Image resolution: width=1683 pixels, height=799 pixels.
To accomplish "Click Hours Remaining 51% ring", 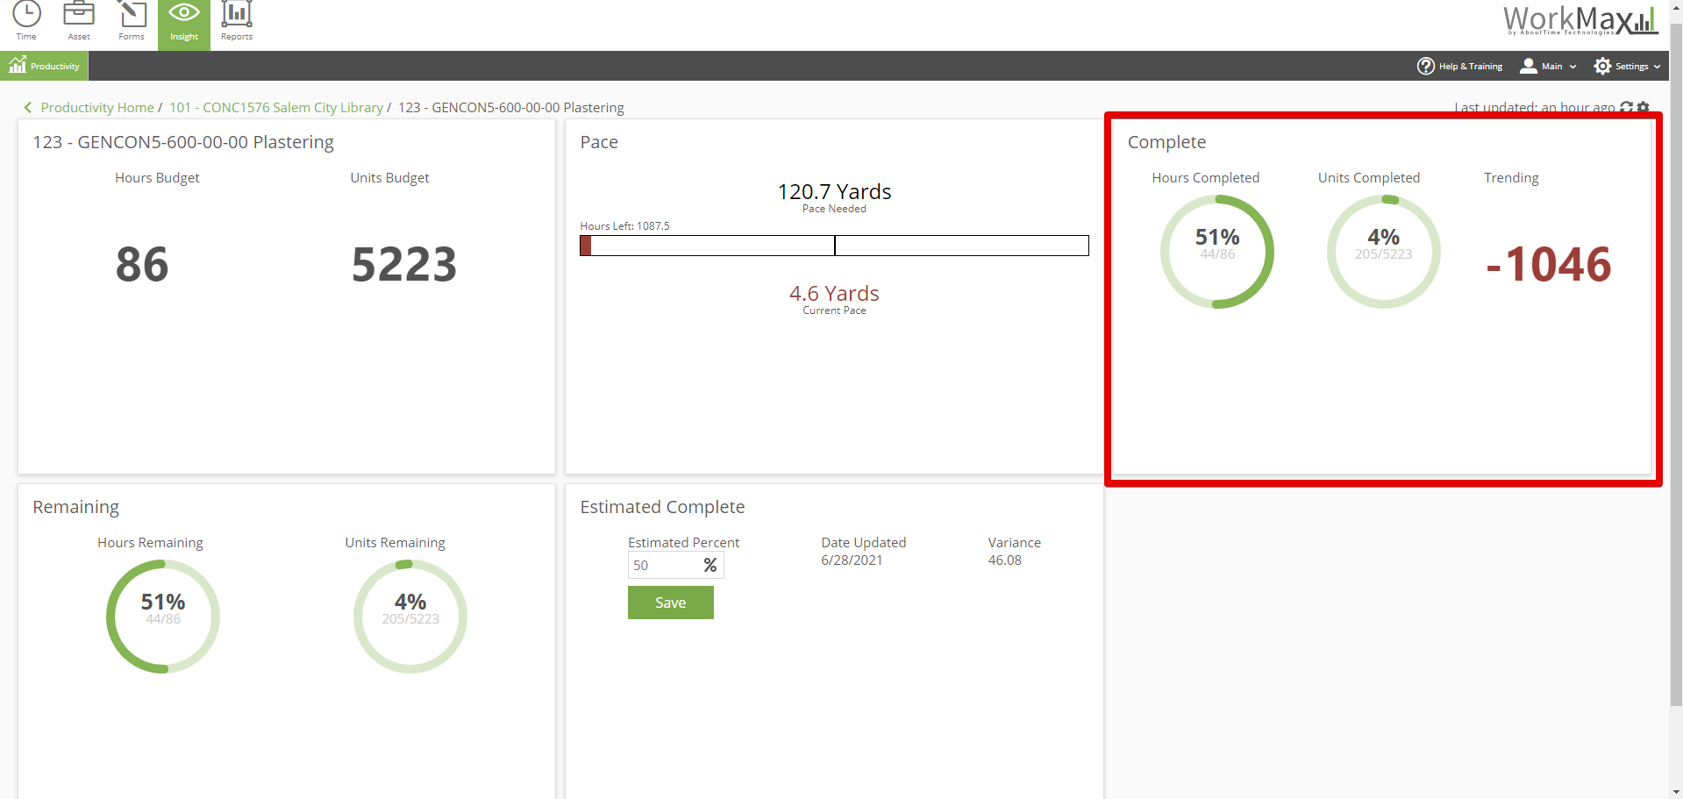I will pos(163,617).
